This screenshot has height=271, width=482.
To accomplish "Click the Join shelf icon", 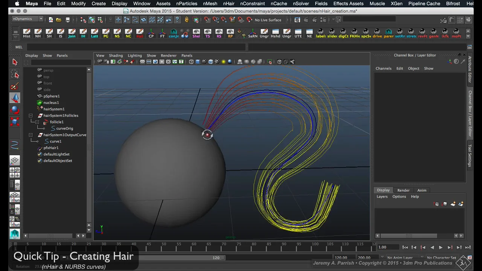I will coord(72,33).
